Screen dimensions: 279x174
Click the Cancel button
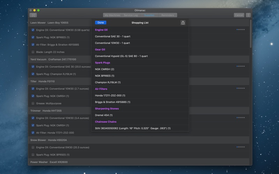239,15
